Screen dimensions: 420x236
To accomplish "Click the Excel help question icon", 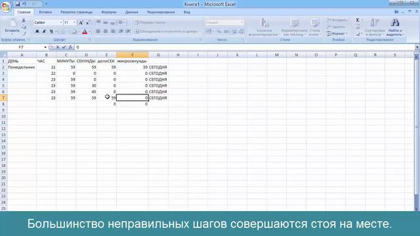I will pos(396,12).
